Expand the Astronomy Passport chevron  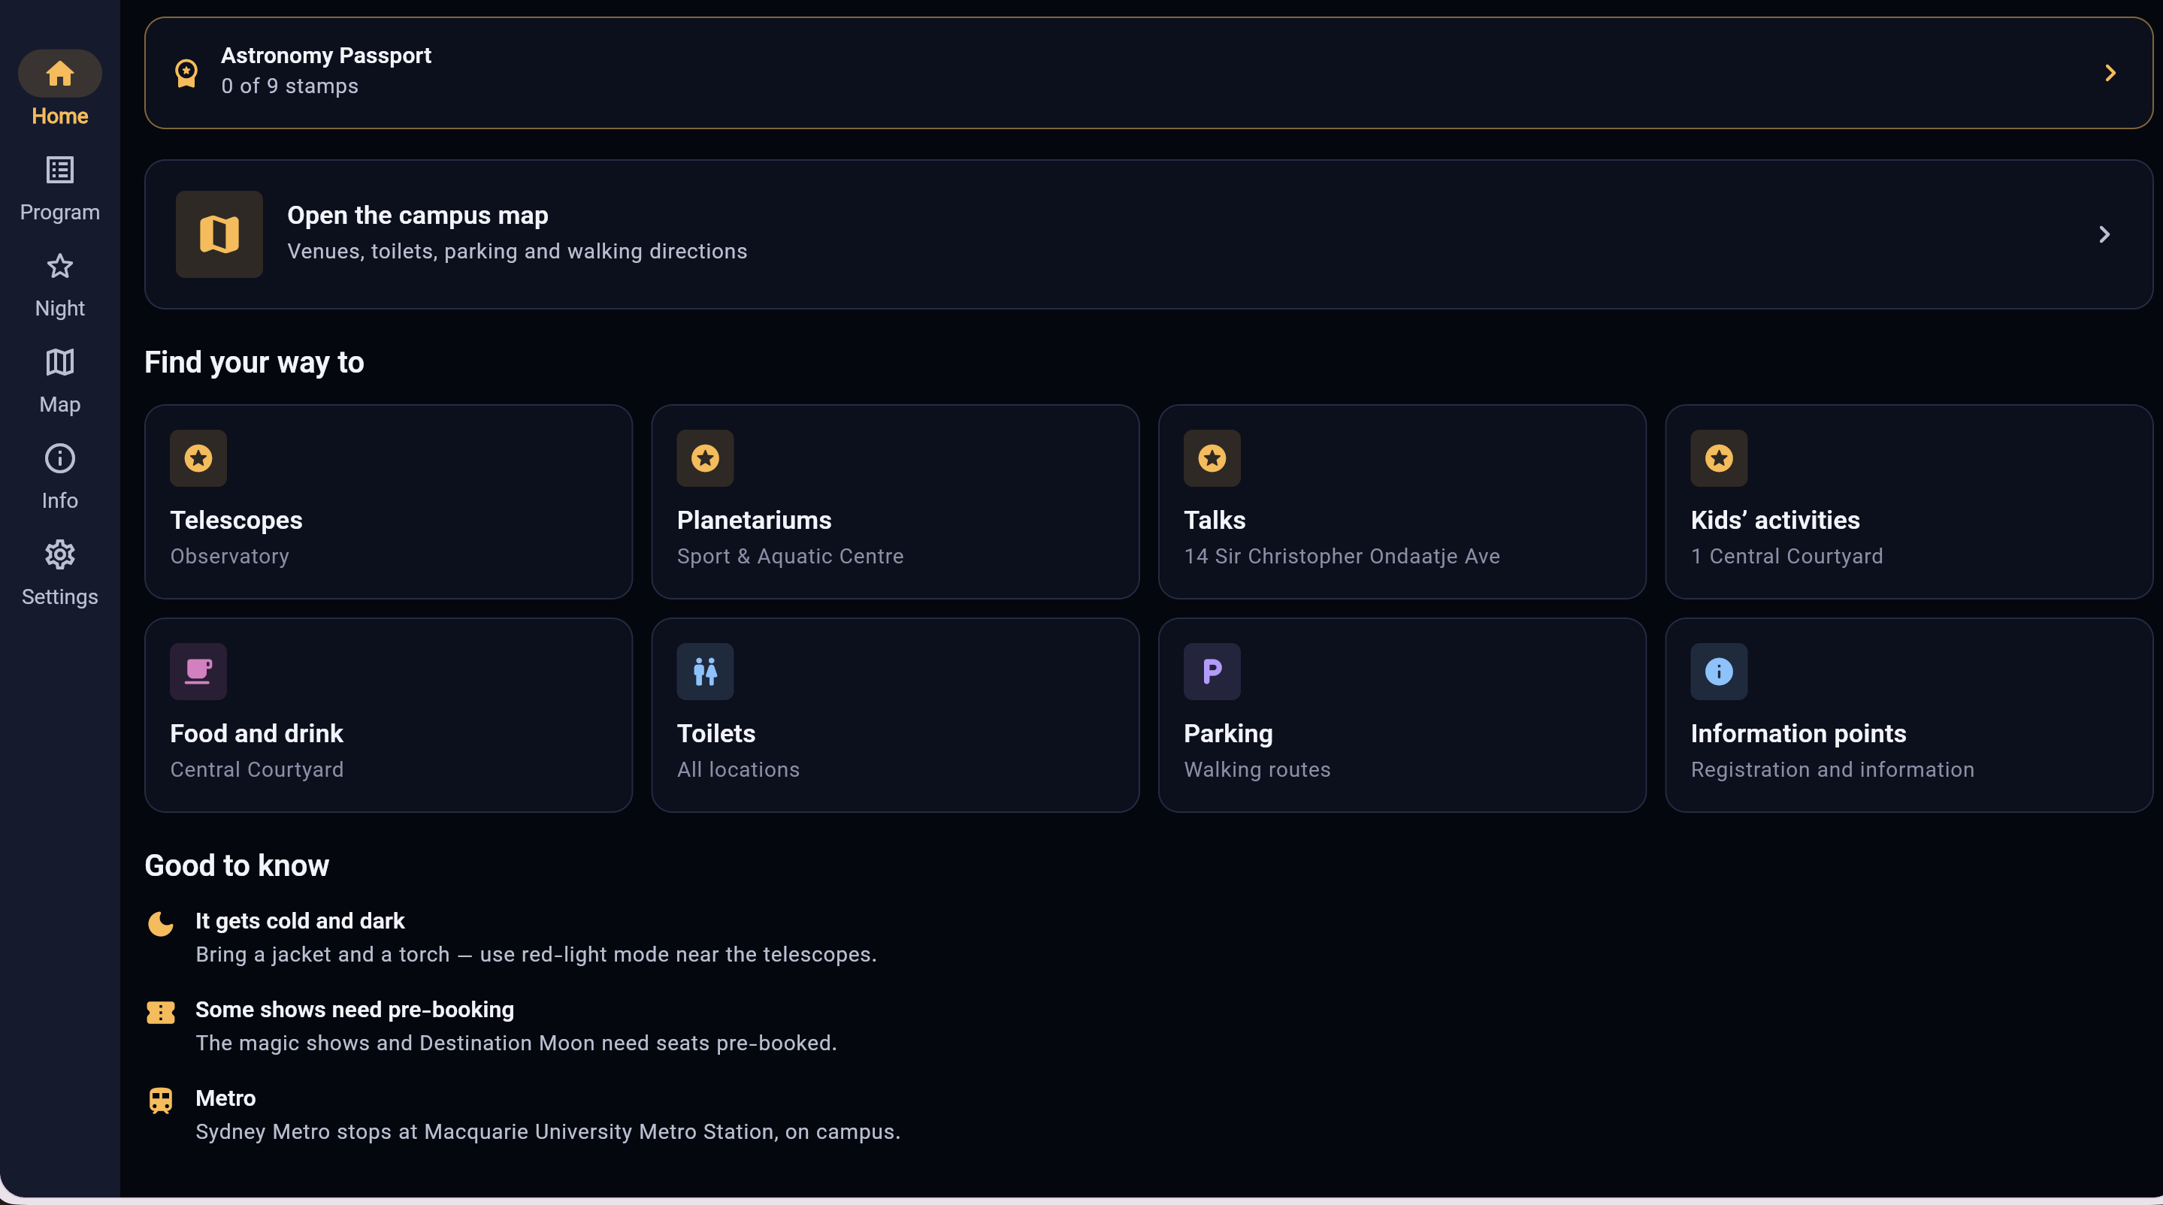[x=2109, y=73]
